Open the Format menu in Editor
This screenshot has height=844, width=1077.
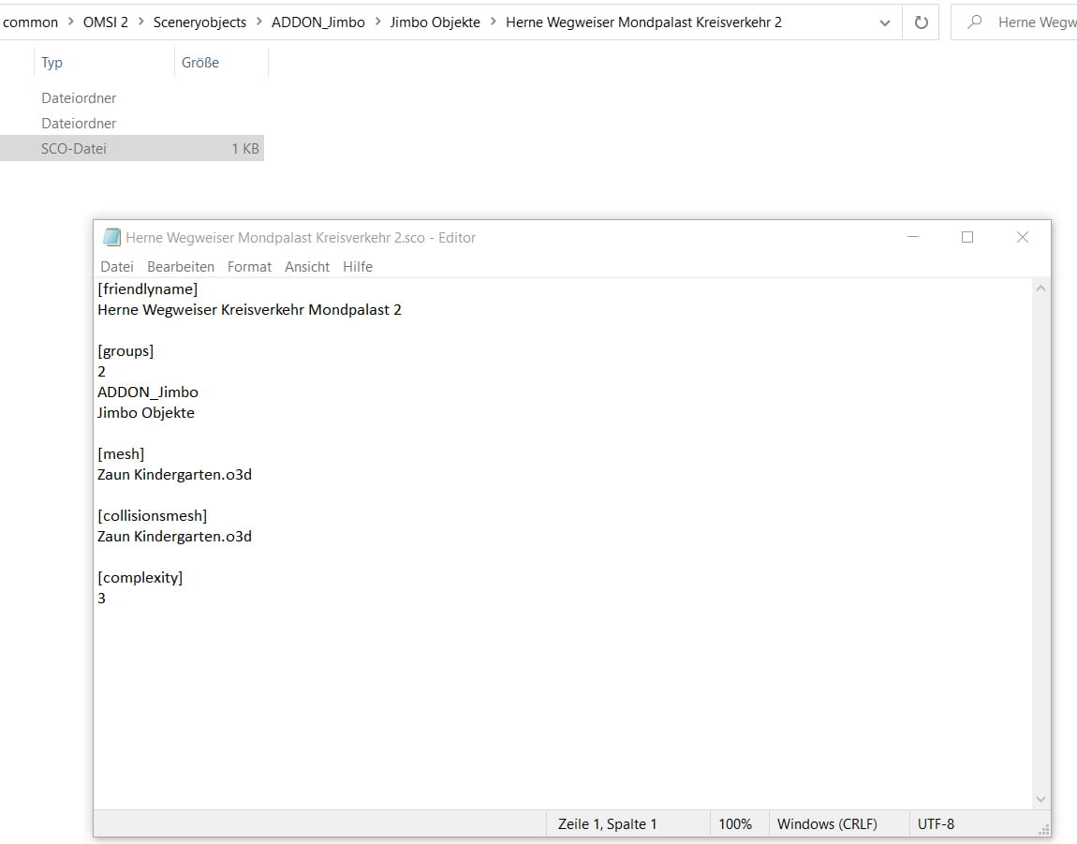click(x=249, y=267)
